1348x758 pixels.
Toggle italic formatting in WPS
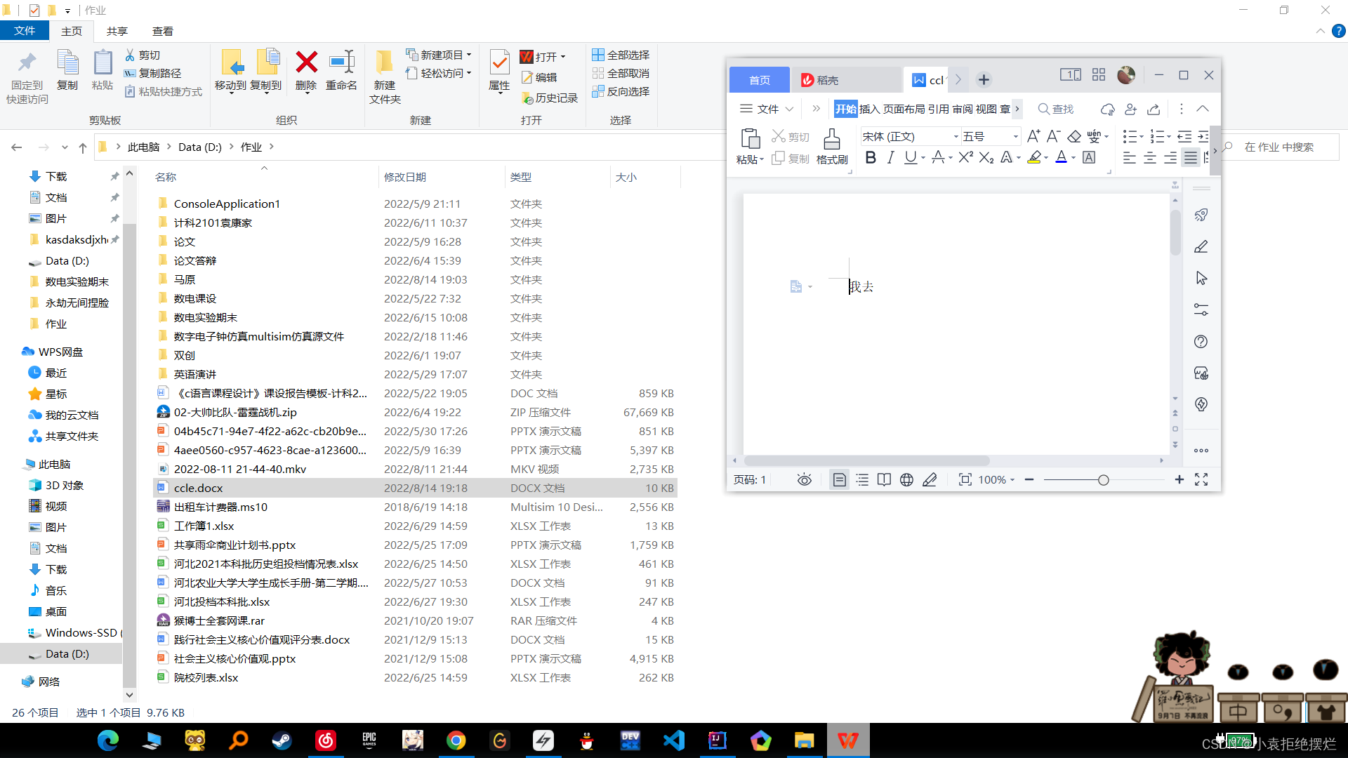890,158
